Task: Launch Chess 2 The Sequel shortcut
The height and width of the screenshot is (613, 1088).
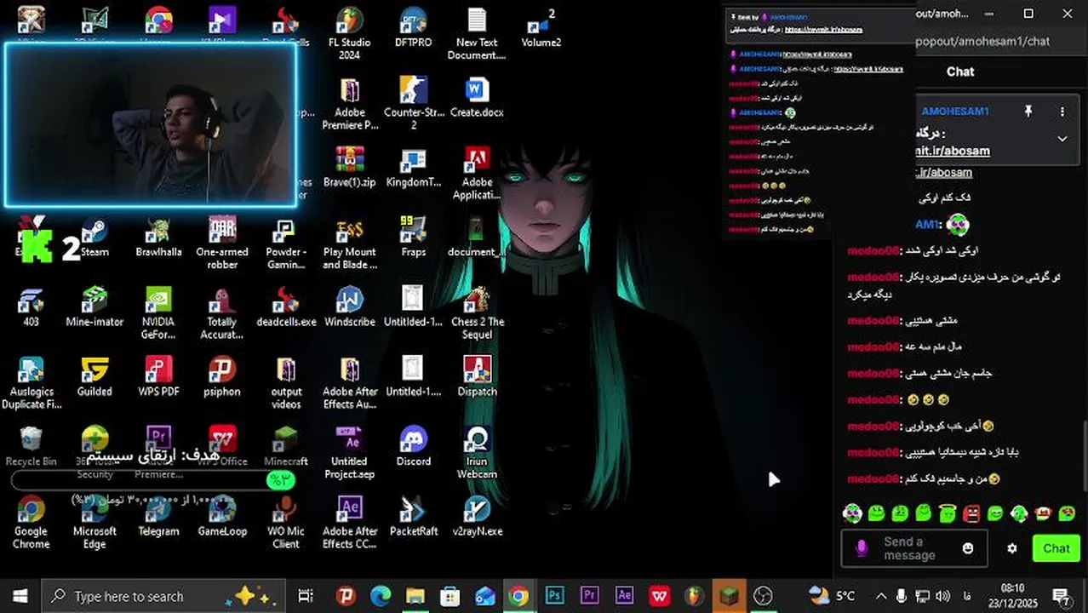Action: pos(477,312)
